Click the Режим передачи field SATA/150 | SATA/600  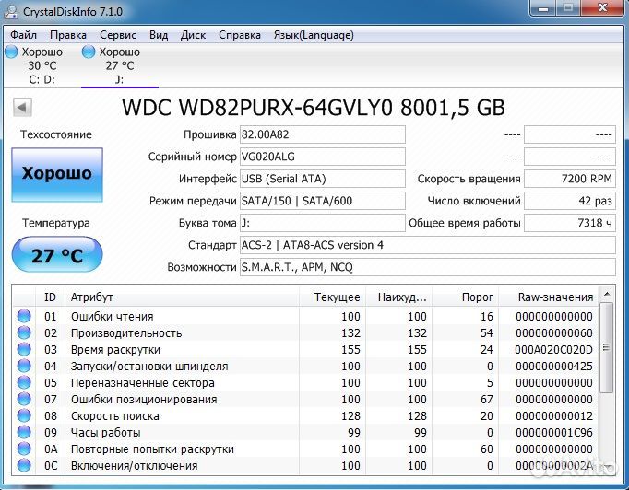pyautogui.click(x=323, y=200)
